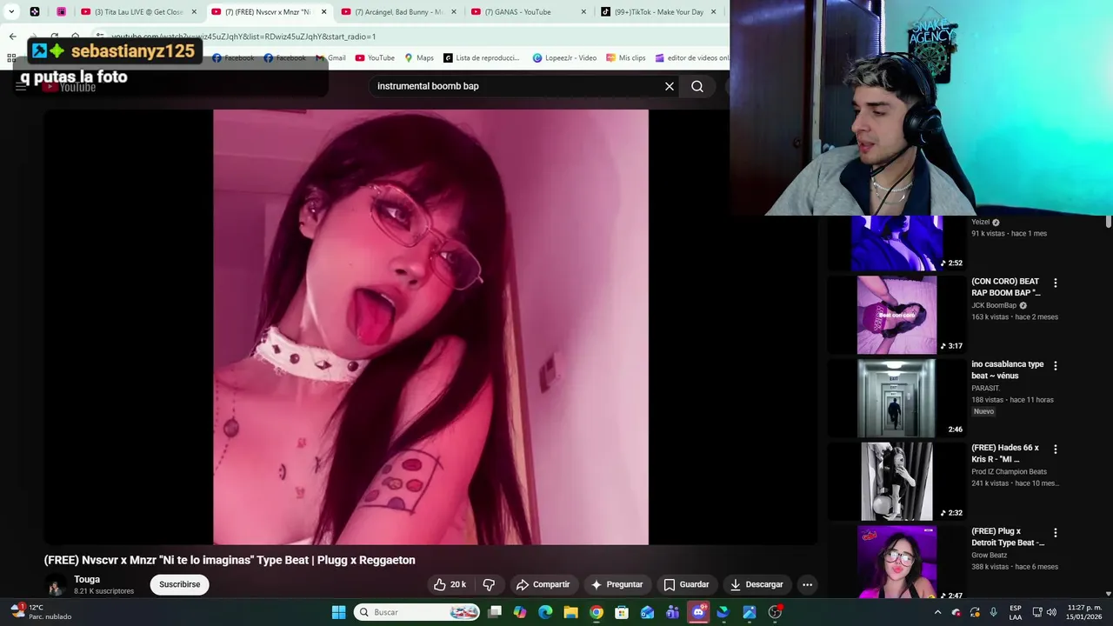Play the JCK BoomBap thumbnail 3:17

point(896,315)
